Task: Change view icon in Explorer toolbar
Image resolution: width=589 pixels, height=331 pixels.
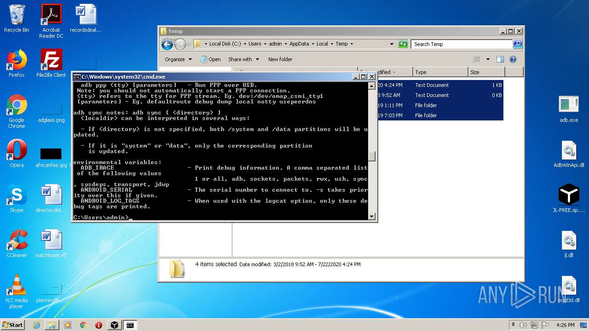Action: [477, 59]
